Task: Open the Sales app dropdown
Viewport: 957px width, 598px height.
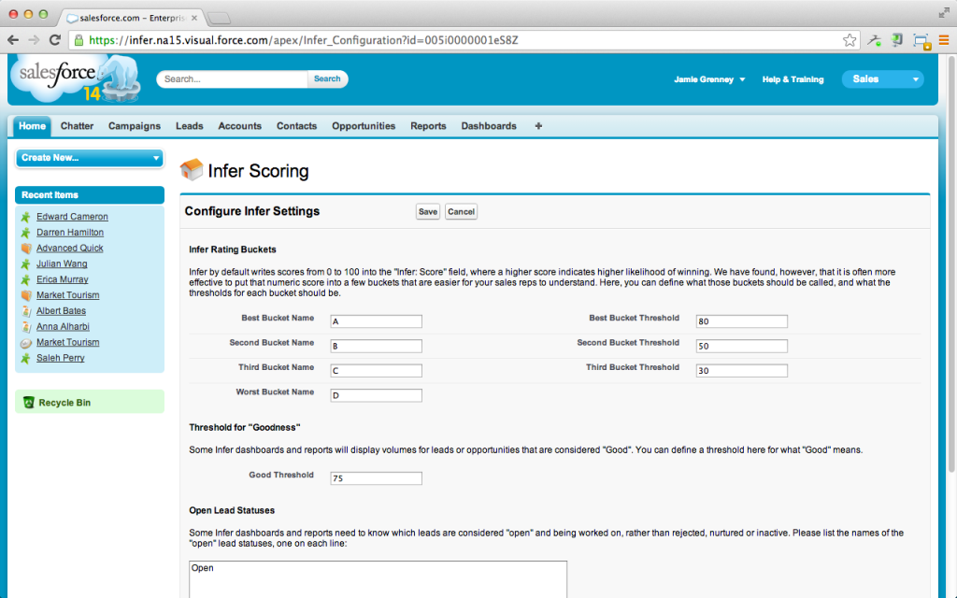Action: (882, 78)
